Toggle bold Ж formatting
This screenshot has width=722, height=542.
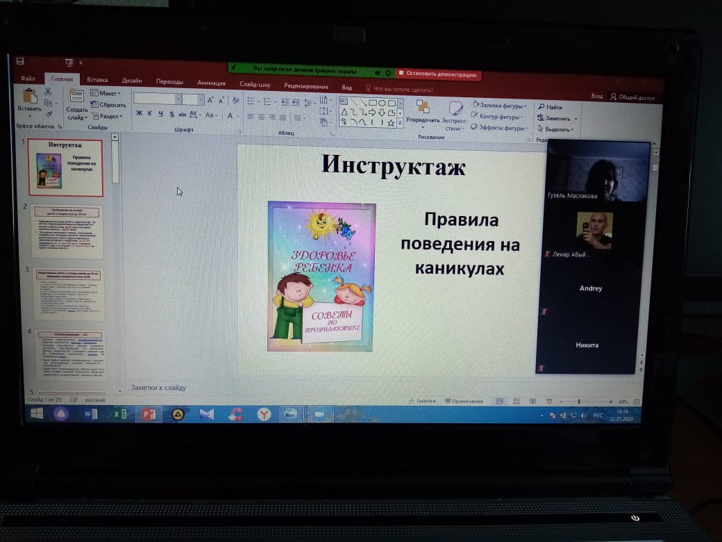tap(139, 114)
